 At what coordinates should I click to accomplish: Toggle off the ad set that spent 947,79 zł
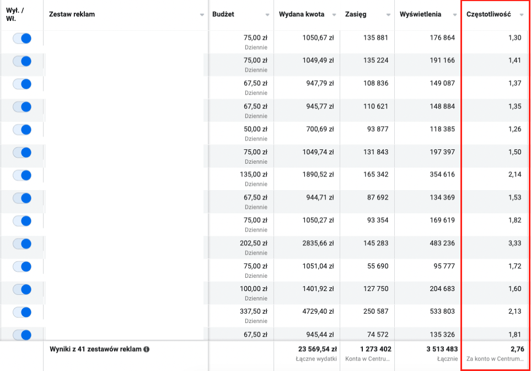pos(22,84)
